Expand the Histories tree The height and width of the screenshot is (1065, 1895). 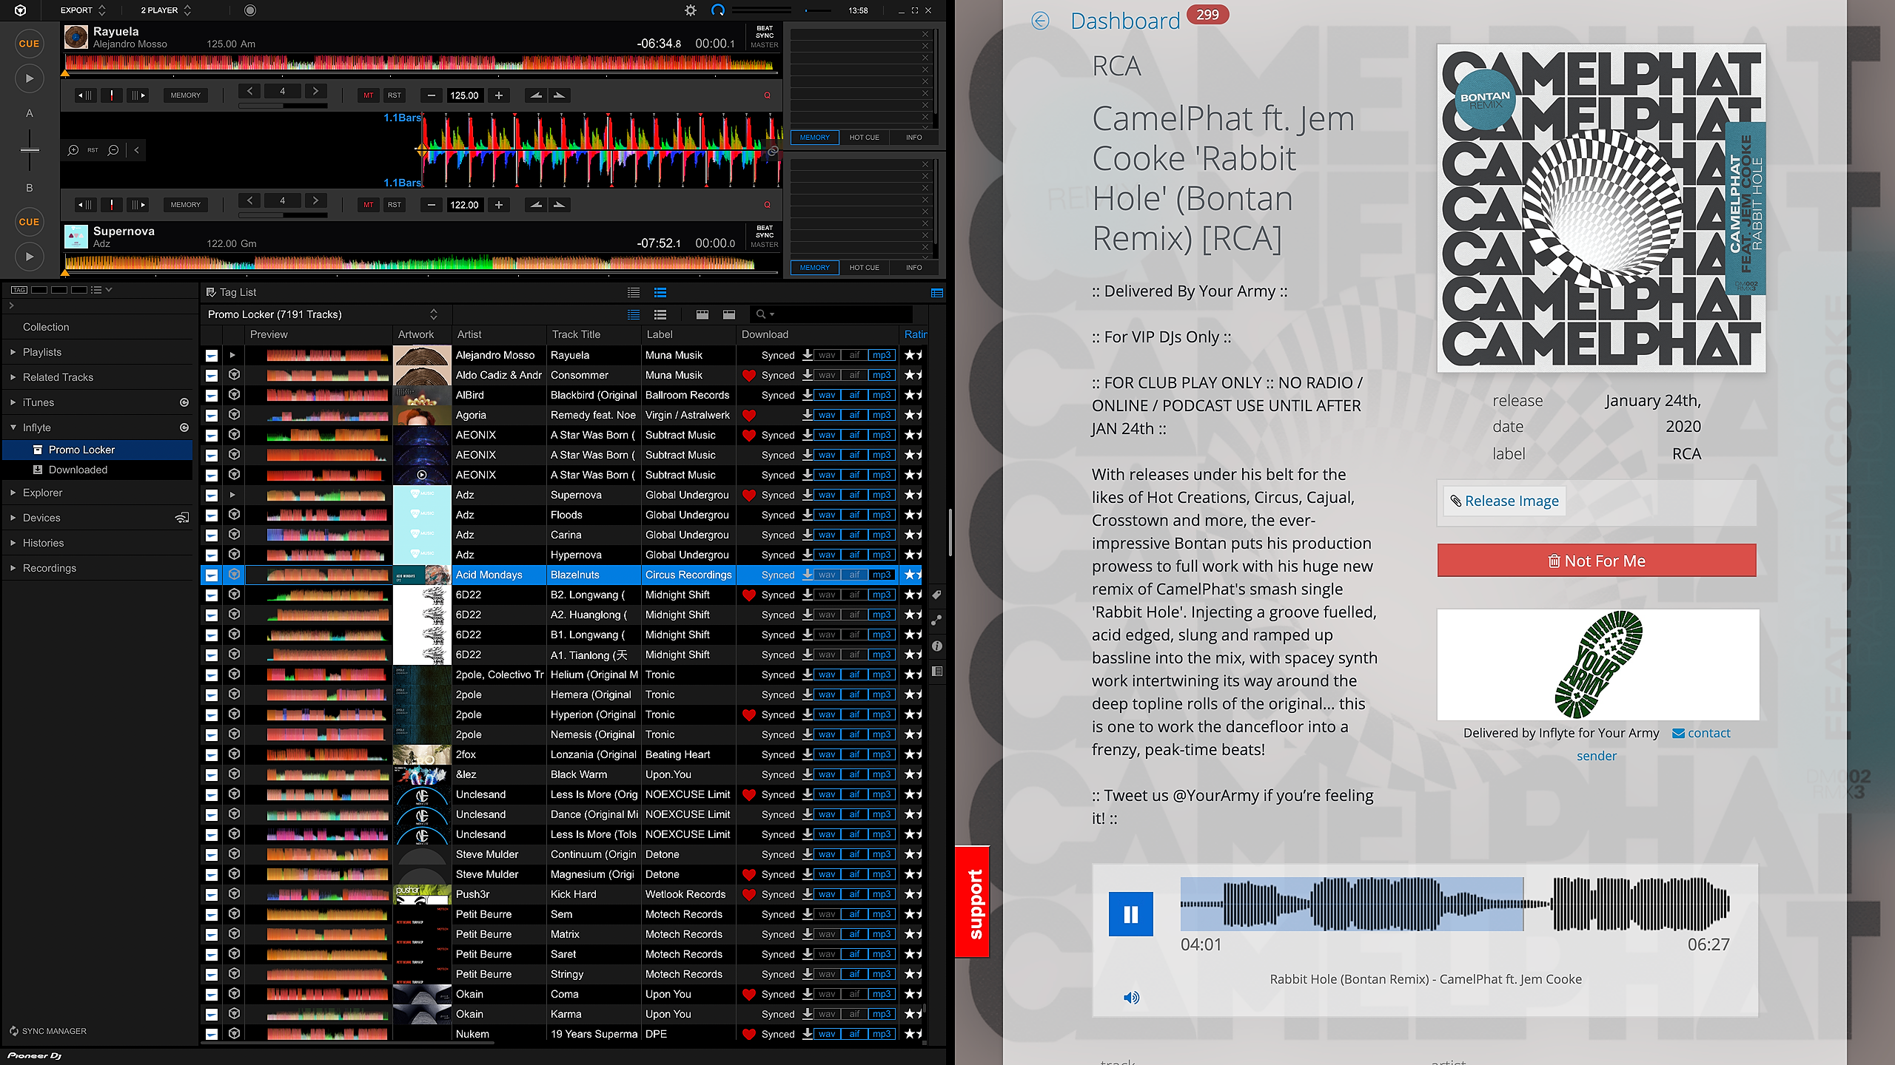click(x=13, y=543)
